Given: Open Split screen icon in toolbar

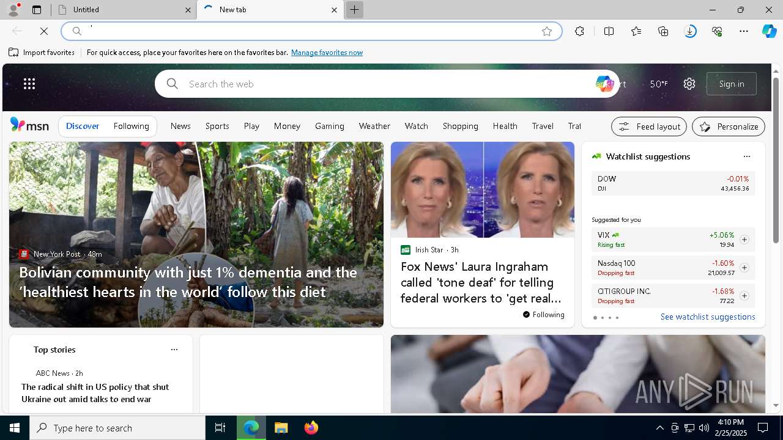Looking at the screenshot, I should pyautogui.click(x=609, y=31).
